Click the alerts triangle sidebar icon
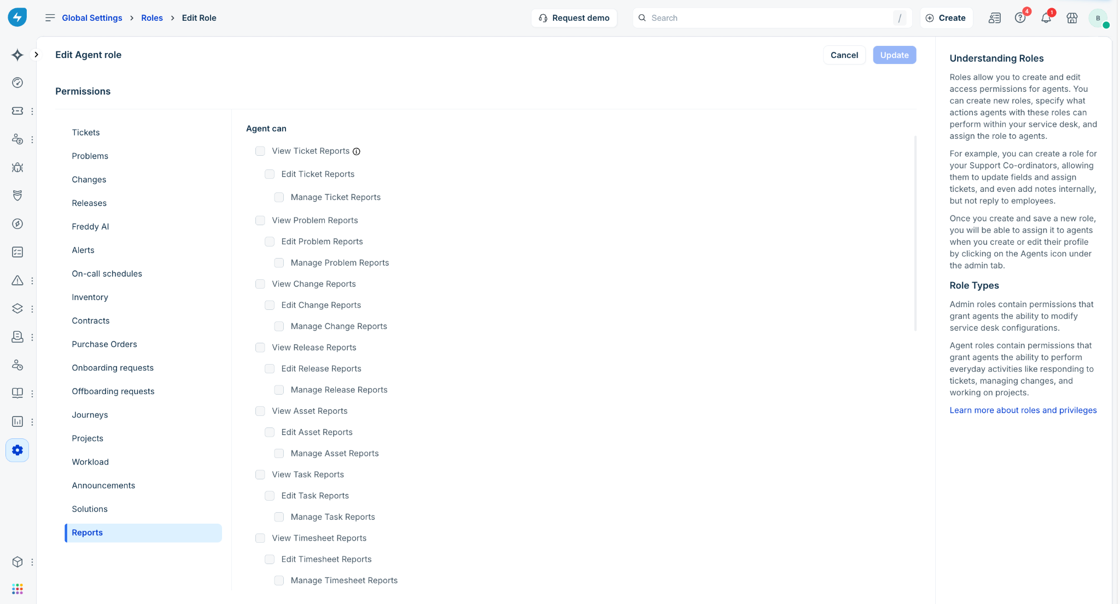 click(x=17, y=280)
